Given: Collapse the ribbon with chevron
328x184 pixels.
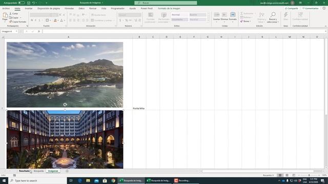Looking at the screenshot, I should pyautogui.click(x=325, y=26).
